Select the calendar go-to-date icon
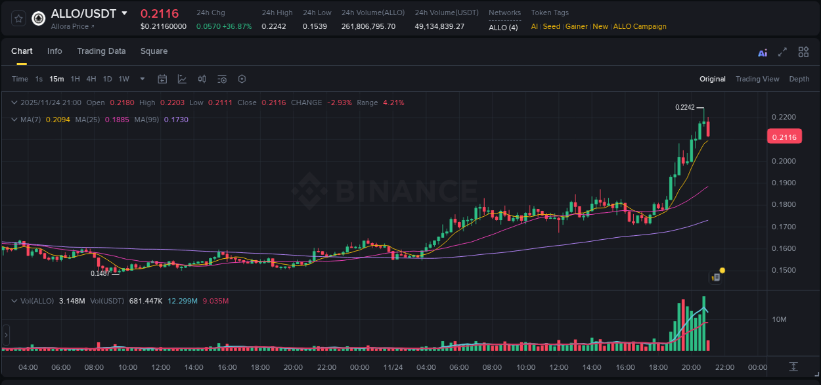The width and height of the screenshot is (821, 385). tap(162, 78)
